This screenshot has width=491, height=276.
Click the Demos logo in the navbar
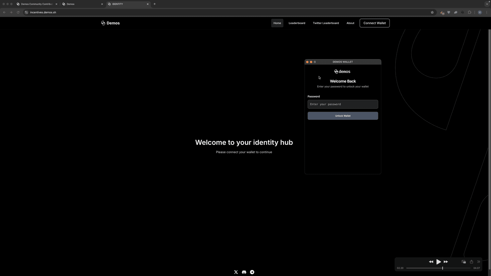coord(110,23)
